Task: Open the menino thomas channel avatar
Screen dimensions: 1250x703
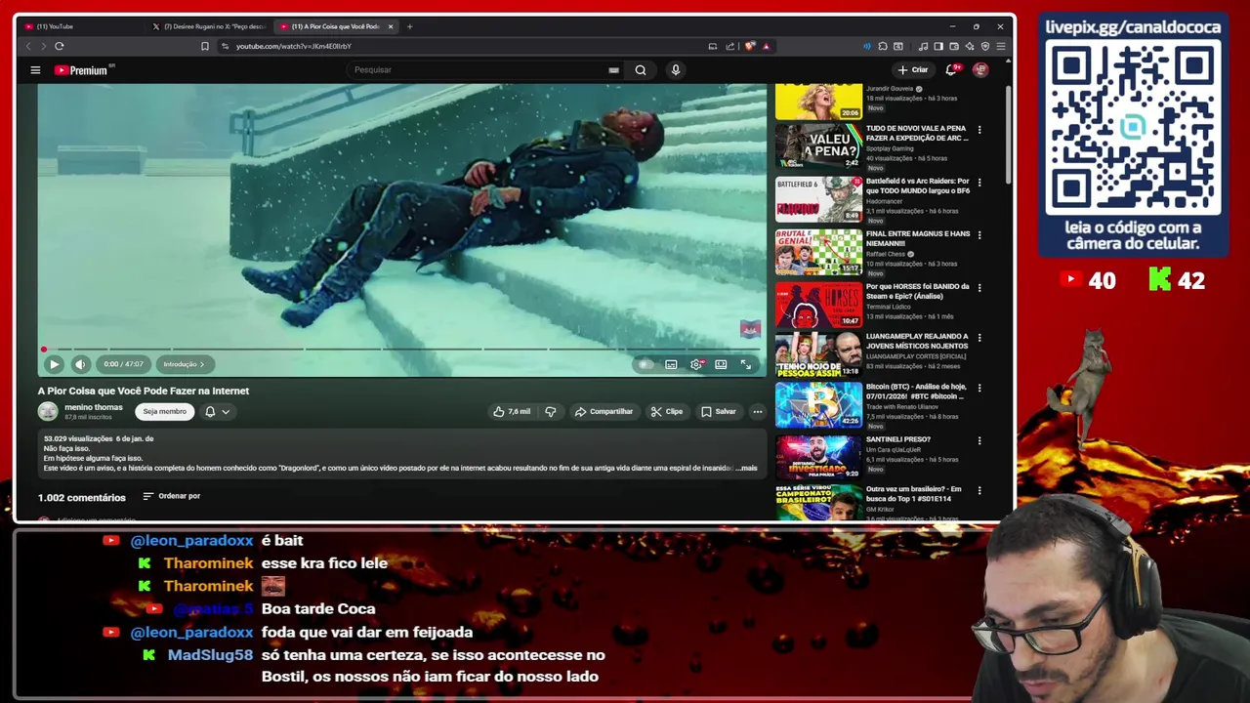Action: coord(48,411)
